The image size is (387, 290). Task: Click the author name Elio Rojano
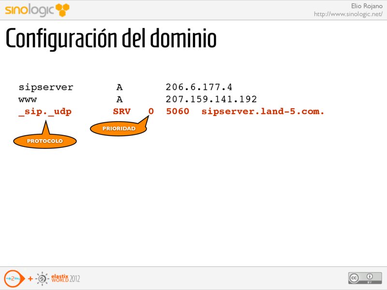(366, 6)
